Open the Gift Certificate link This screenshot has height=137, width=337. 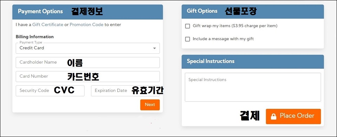tap(48, 24)
